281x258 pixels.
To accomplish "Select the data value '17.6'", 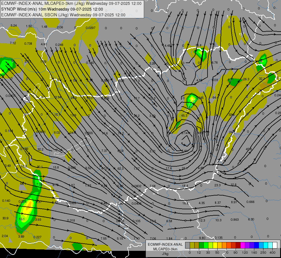I will tap(169, 168).
